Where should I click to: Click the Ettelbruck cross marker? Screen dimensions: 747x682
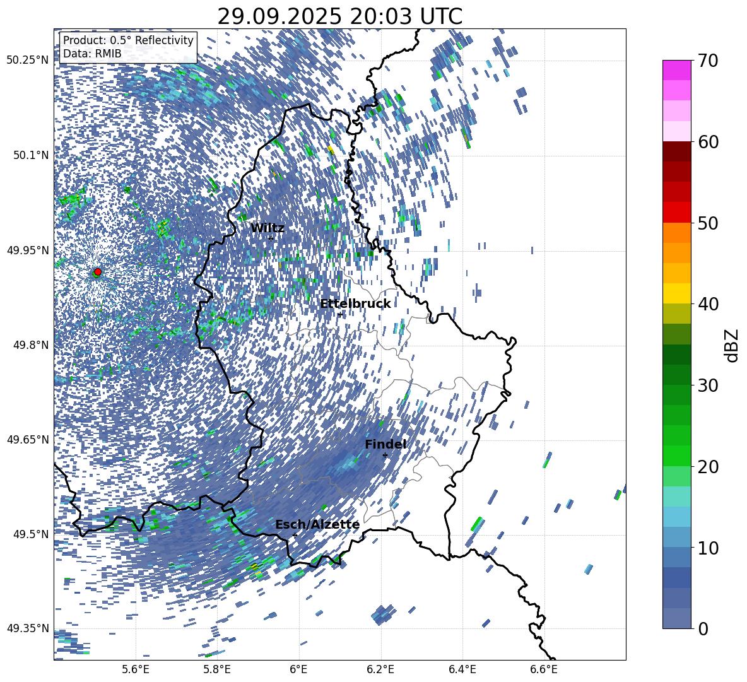[340, 314]
